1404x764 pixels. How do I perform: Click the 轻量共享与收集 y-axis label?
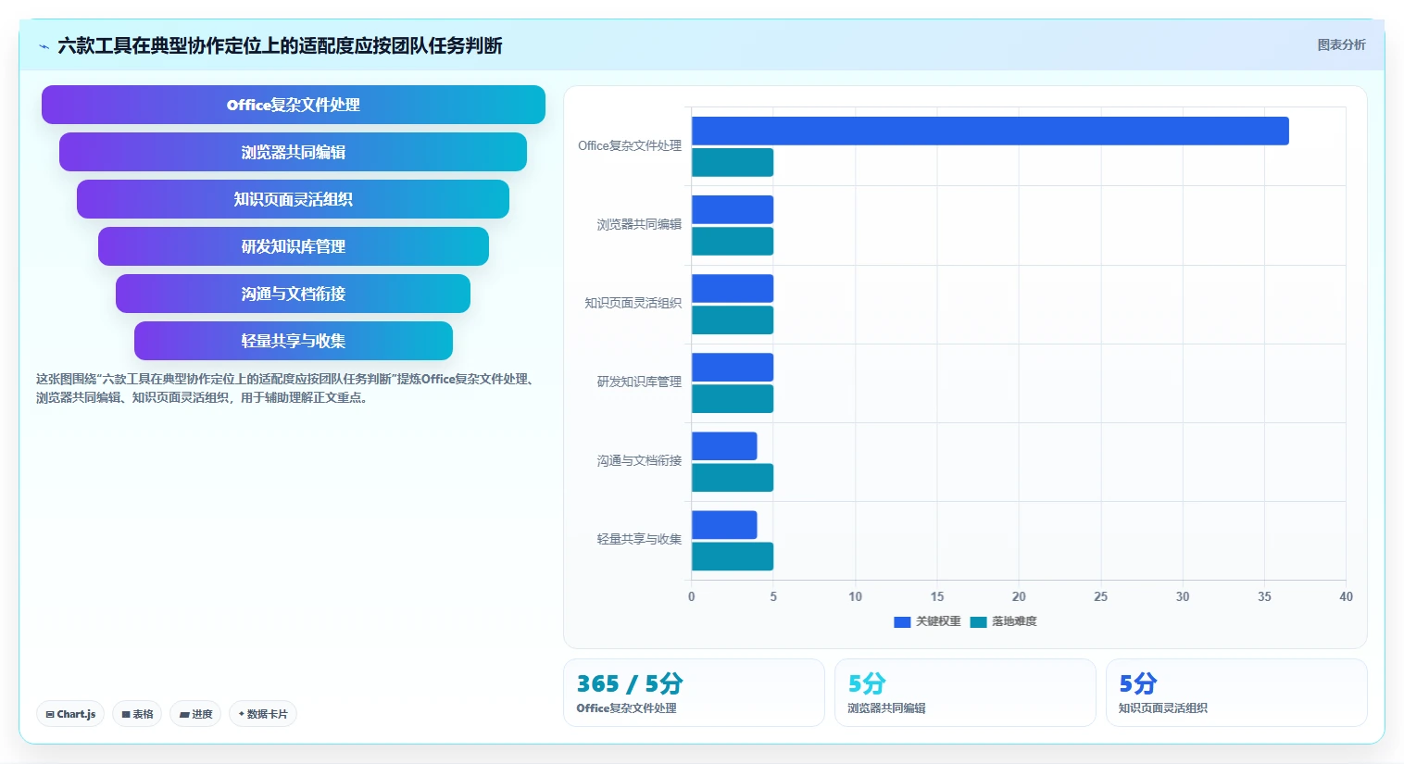[639, 539]
